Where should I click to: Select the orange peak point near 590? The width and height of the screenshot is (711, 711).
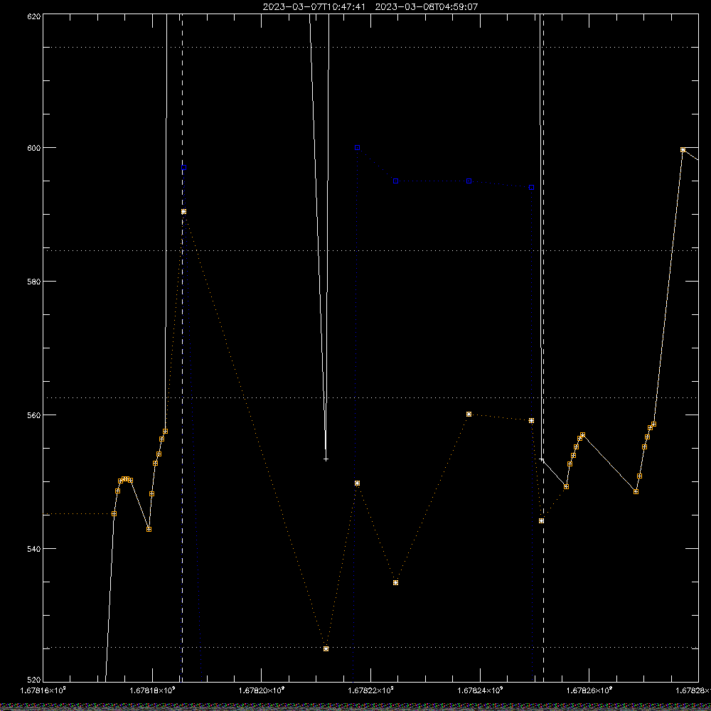click(183, 212)
